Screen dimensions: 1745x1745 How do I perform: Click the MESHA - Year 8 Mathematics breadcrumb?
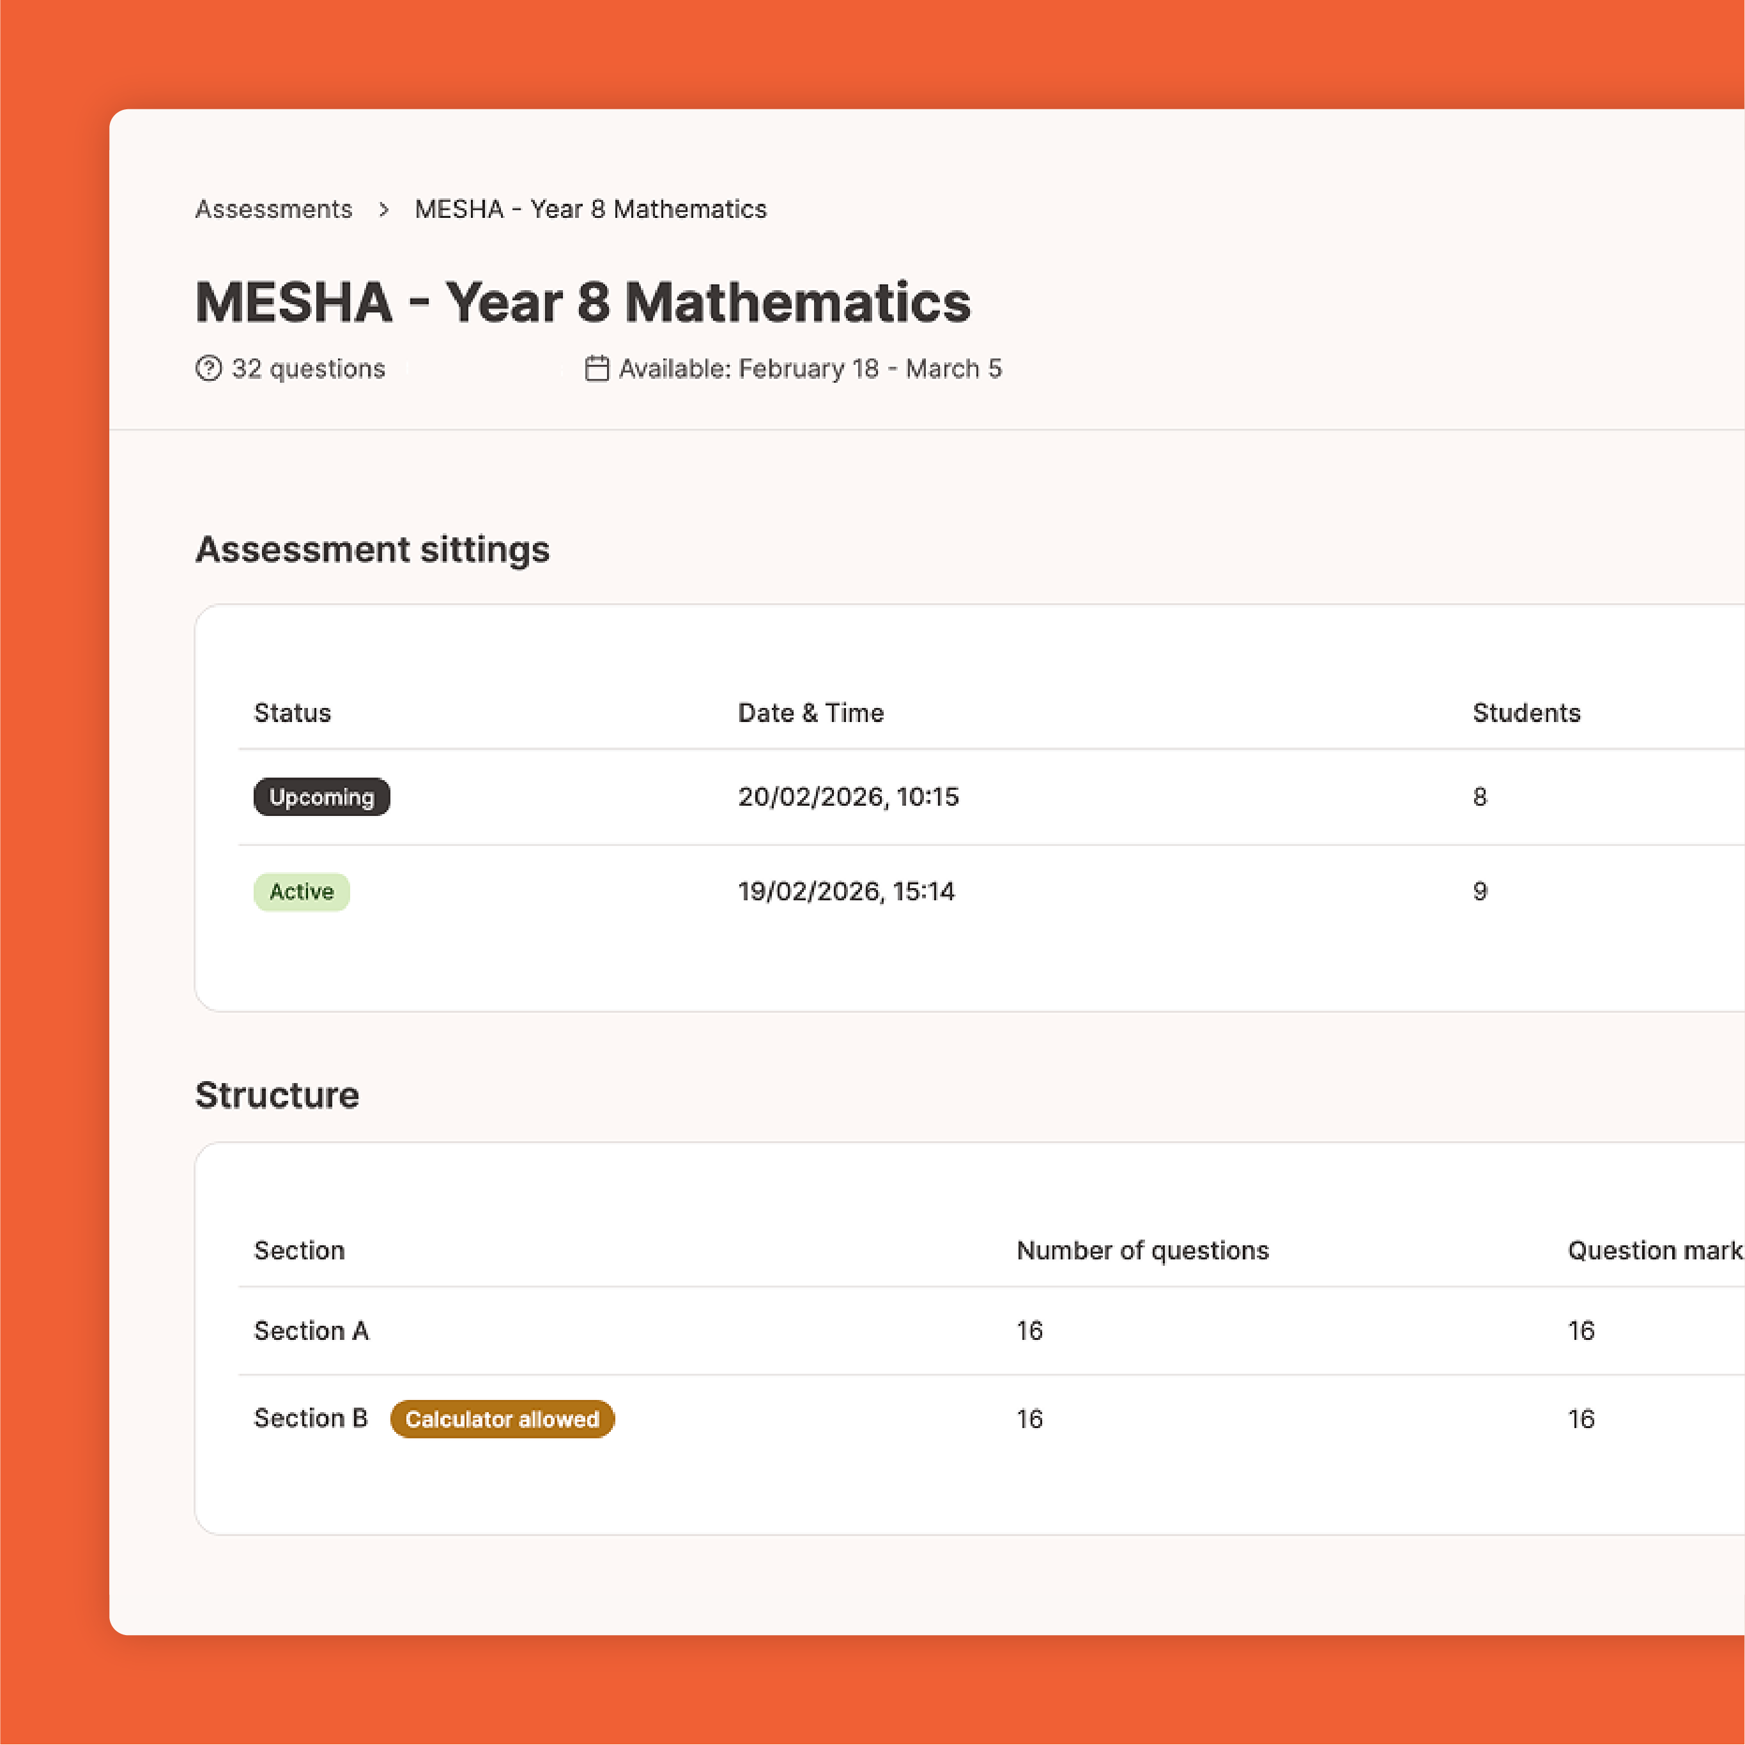point(590,210)
